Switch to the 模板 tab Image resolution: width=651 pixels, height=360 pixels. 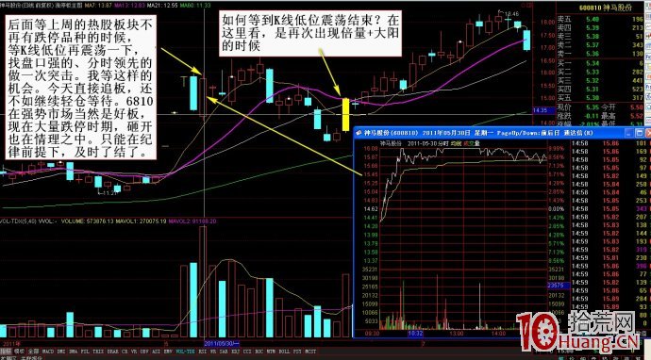pyautogui.click(x=19, y=351)
